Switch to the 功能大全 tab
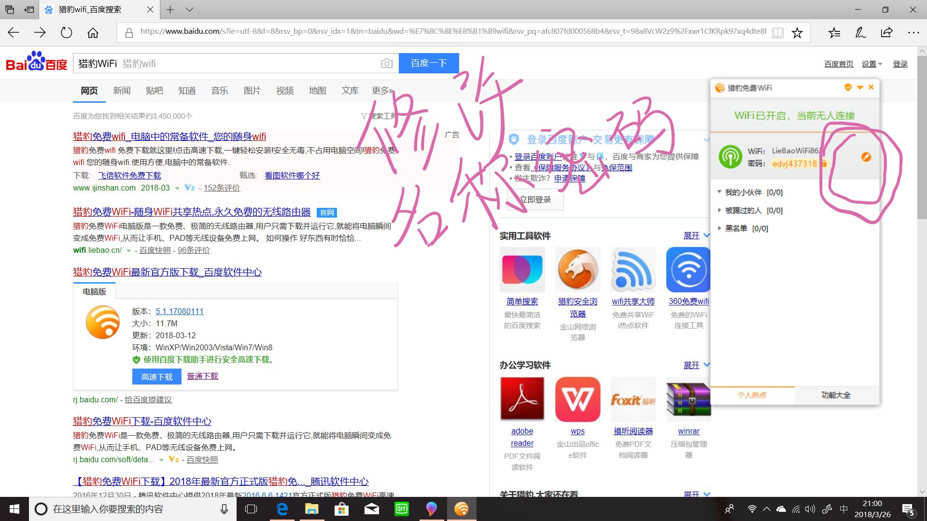Image resolution: width=927 pixels, height=521 pixels. [x=836, y=395]
